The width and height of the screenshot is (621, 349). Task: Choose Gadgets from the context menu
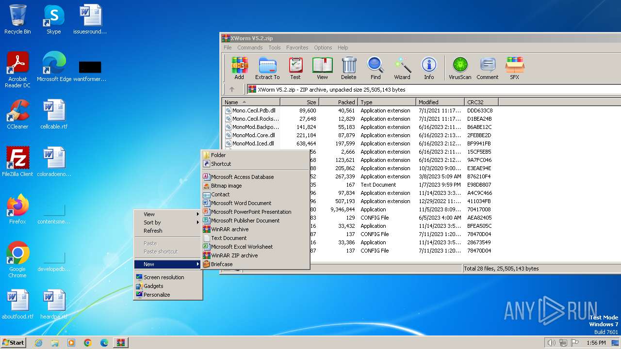pos(168,286)
